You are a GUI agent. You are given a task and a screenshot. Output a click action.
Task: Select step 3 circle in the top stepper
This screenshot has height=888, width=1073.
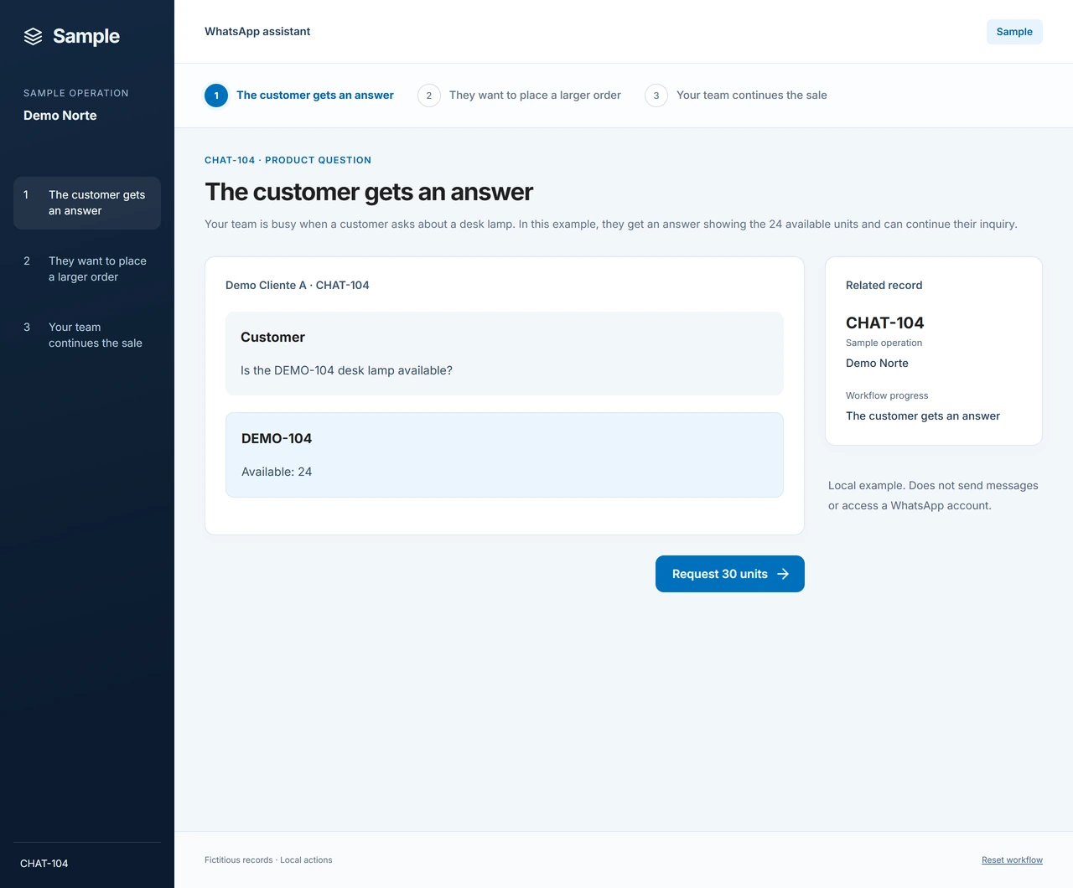point(656,96)
